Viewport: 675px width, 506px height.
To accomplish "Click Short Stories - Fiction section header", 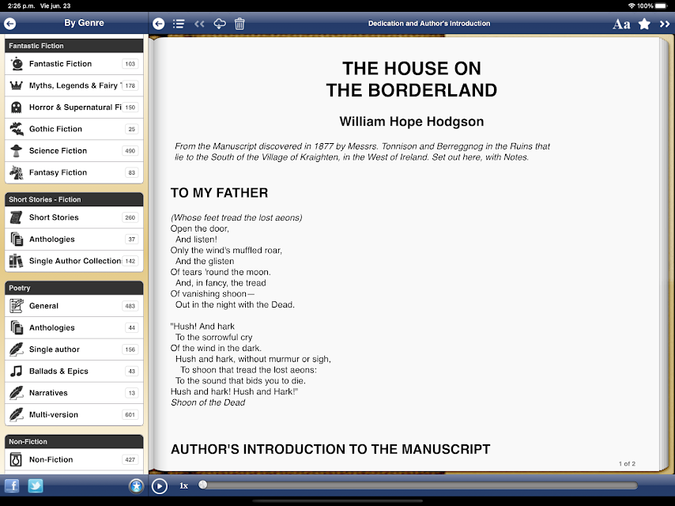I will pos(74,199).
